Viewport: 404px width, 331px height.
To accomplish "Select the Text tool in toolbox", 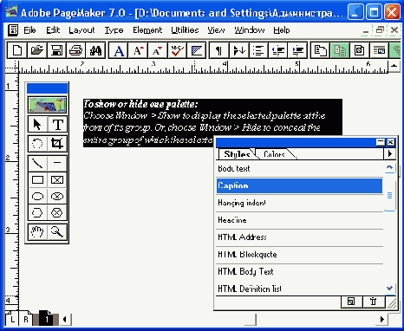I will (x=57, y=125).
